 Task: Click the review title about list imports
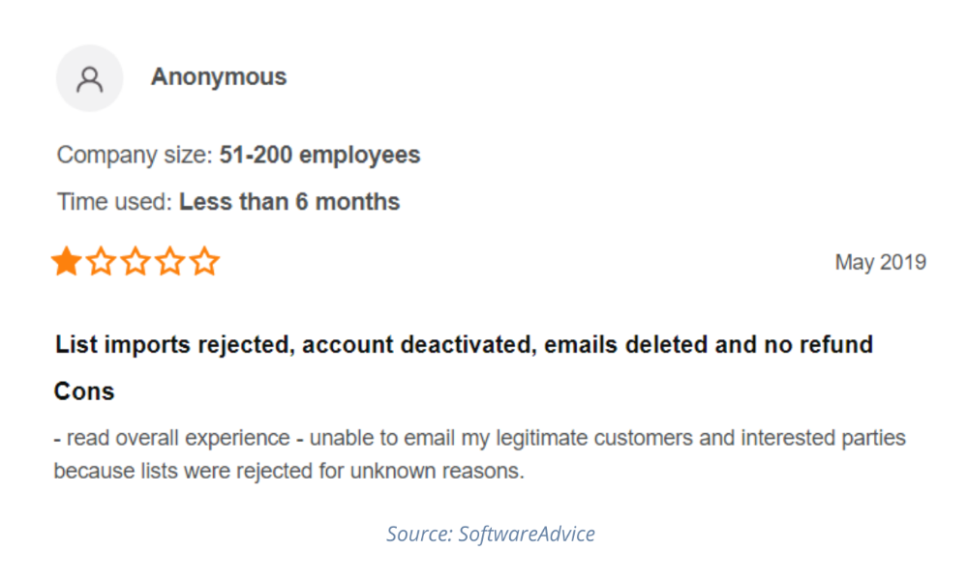tap(464, 345)
